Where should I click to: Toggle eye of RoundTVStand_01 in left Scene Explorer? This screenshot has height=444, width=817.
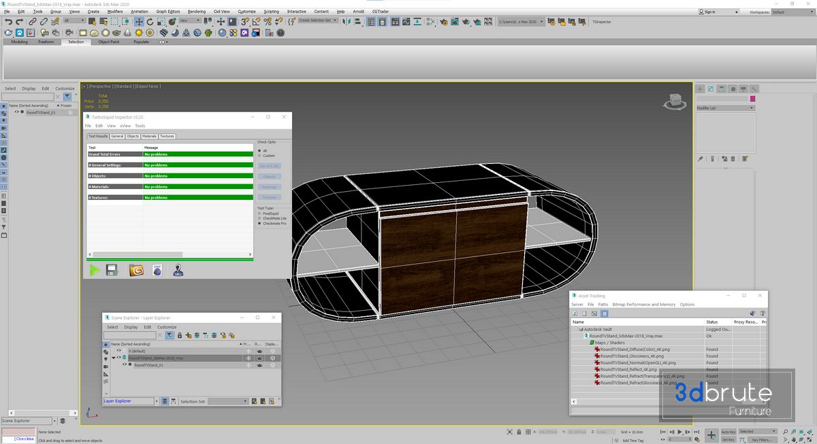pyautogui.click(x=16, y=112)
